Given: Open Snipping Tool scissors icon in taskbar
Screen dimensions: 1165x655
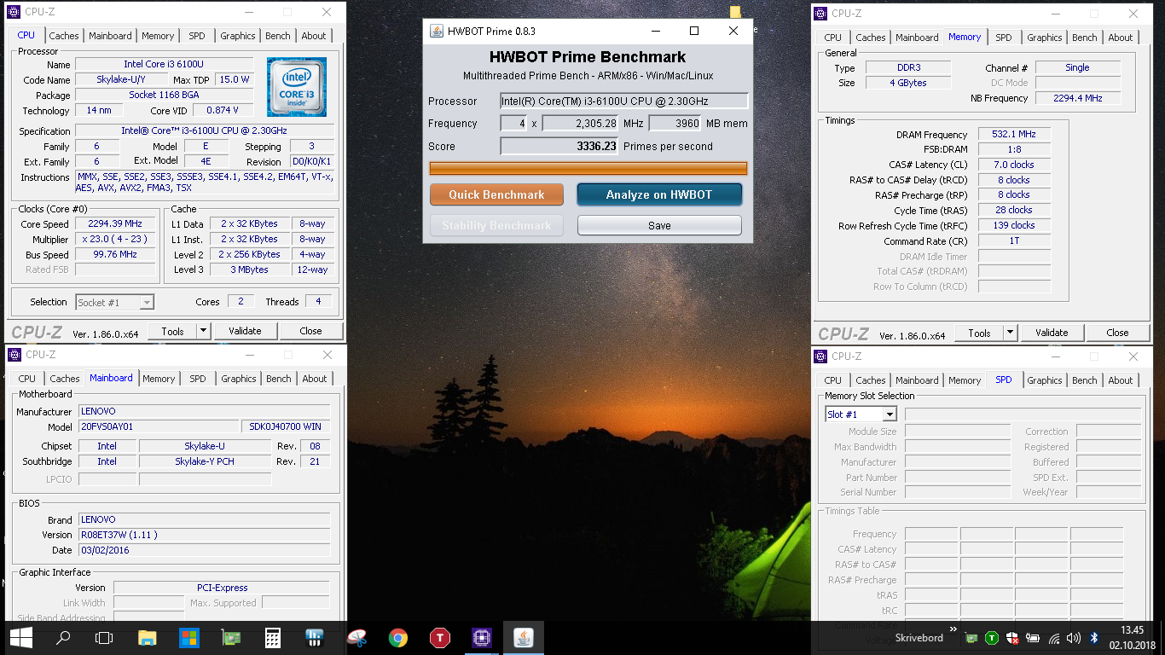Looking at the screenshot, I should tap(356, 637).
